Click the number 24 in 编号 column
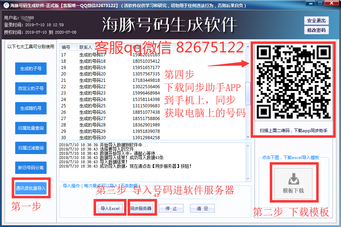The image size is (341, 227). click(63, 99)
